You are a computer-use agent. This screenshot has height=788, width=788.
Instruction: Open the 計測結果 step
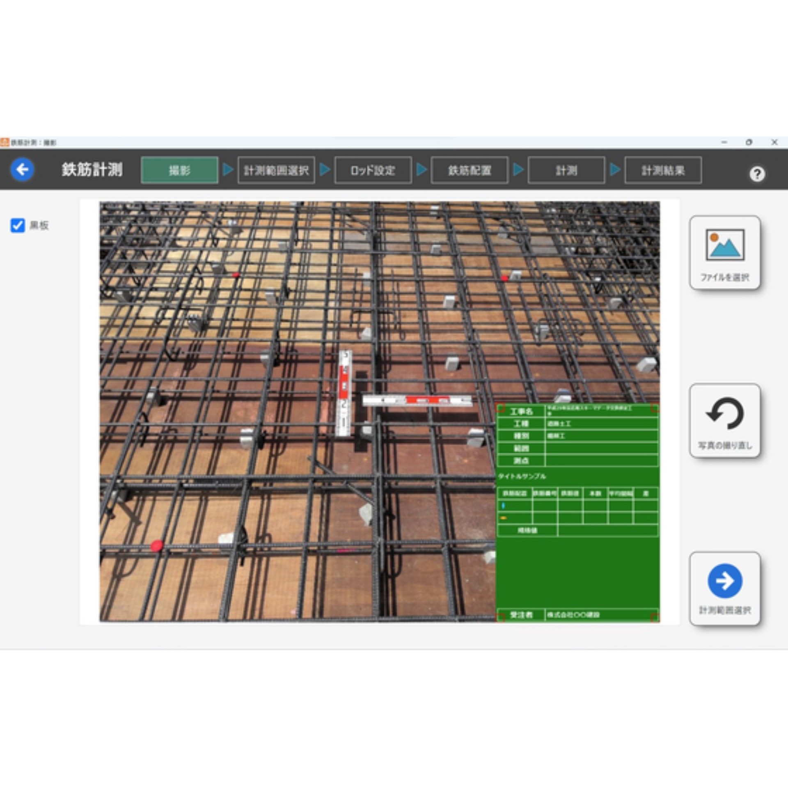[663, 170]
